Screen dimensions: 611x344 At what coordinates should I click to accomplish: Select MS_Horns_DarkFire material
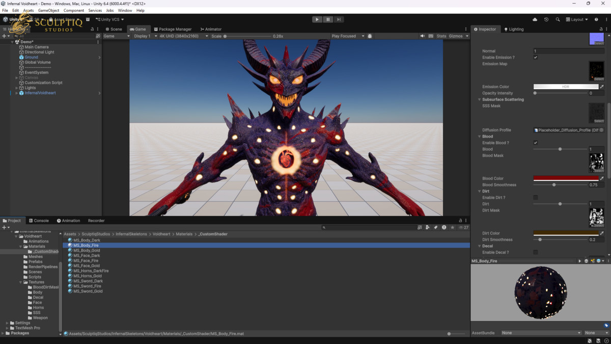click(x=91, y=271)
